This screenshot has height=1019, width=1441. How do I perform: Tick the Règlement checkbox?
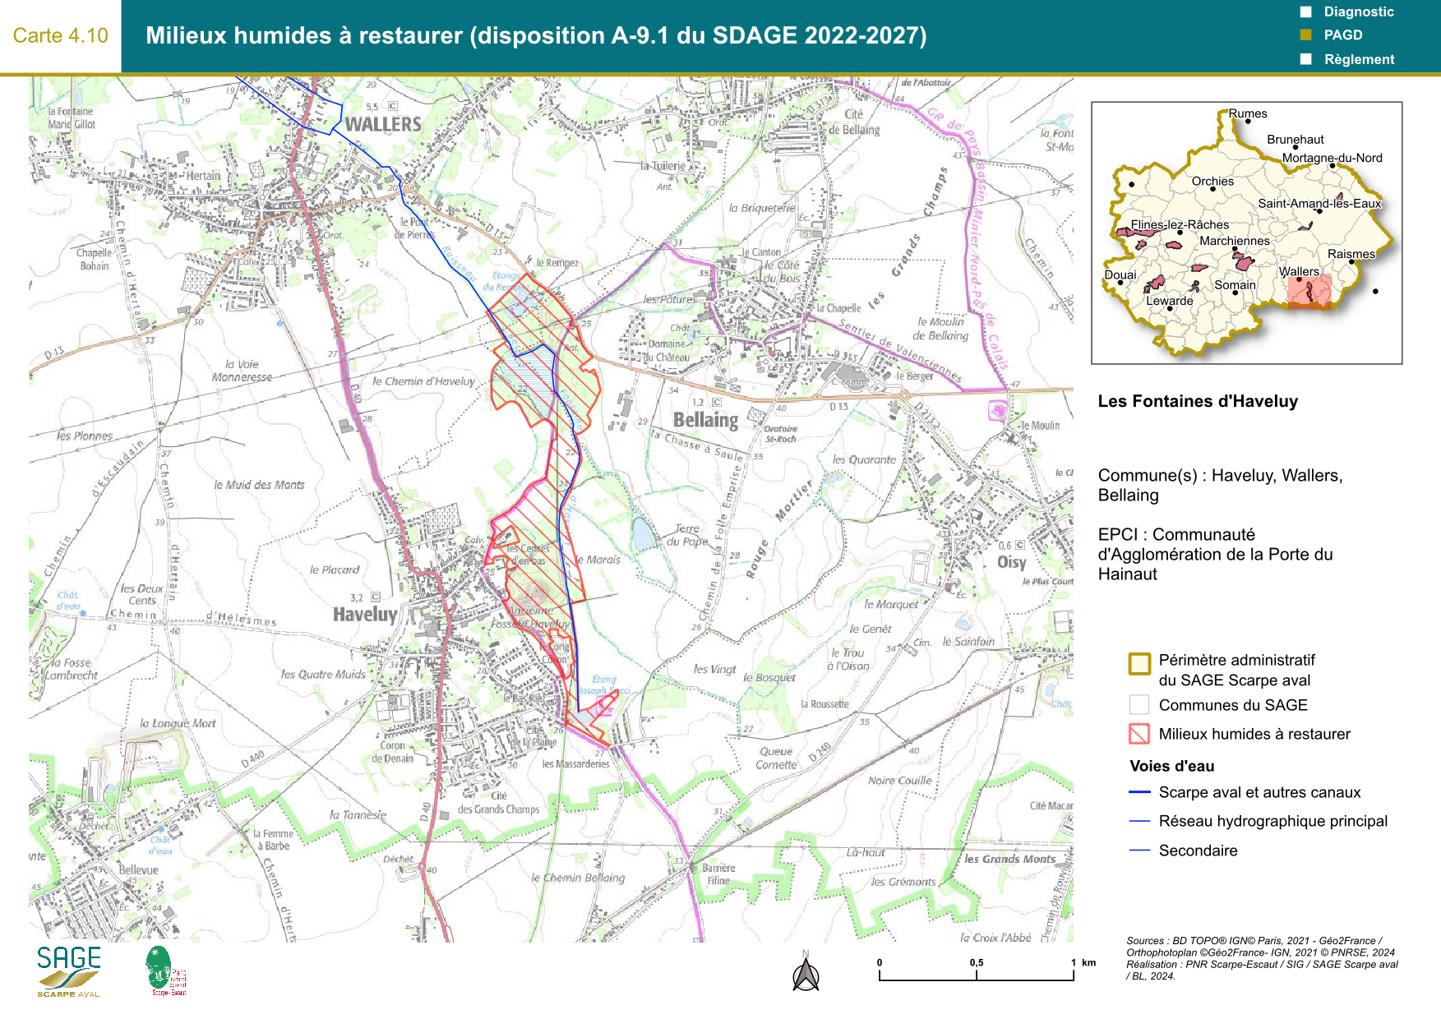[1305, 59]
